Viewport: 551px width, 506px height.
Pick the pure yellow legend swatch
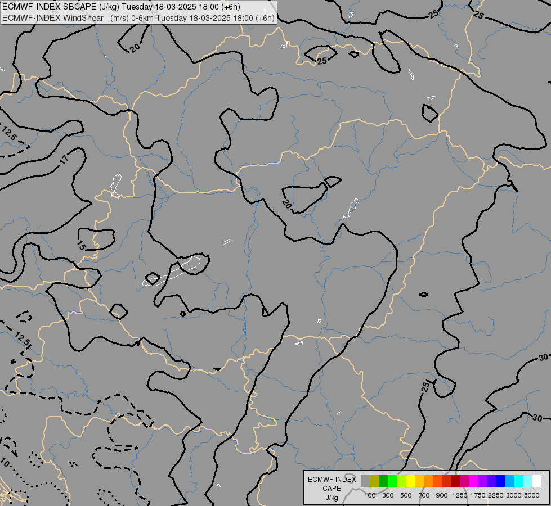tap(411, 481)
